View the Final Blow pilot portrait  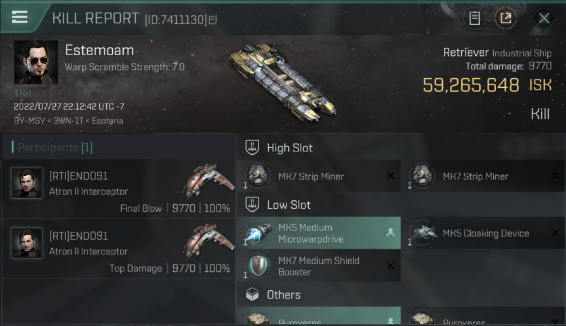click(27, 183)
